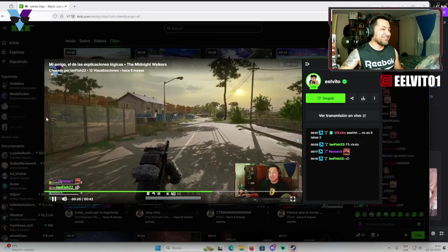Open Explorar in the Kick sidebar
The image size is (448, 252).
17,52
